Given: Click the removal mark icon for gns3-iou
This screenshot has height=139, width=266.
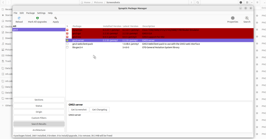Looking at the screenshot, I should [x=67, y=37].
